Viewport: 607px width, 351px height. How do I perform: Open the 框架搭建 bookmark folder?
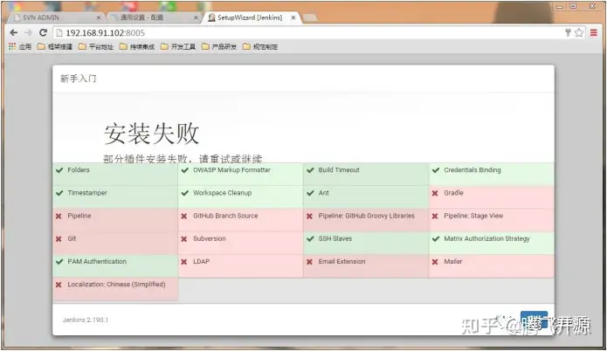coord(55,47)
